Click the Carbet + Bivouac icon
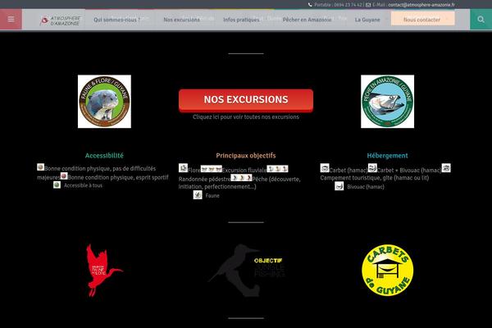This screenshot has height=328, width=492. pos(372,168)
